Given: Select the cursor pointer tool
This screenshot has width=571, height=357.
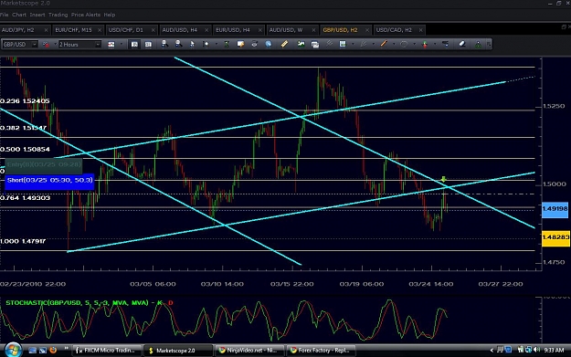Looking at the screenshot, I should (x=192, y=44).
